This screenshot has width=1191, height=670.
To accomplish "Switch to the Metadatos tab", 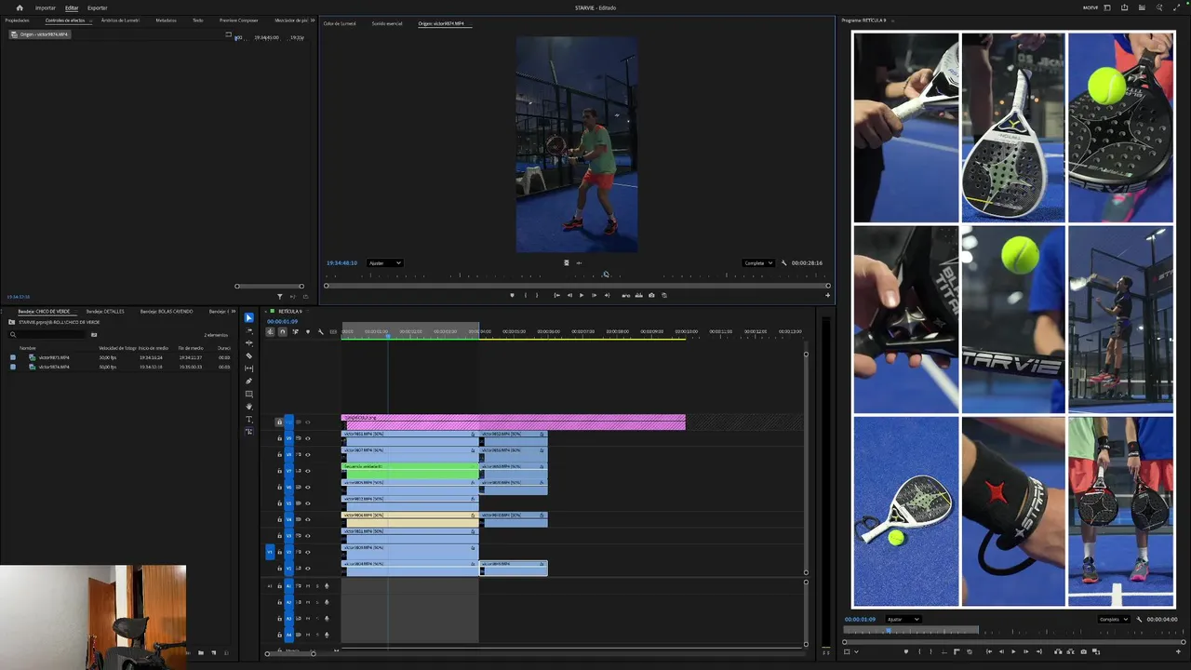I will [x=167, y=20].
